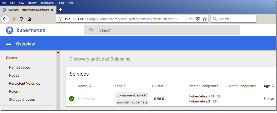
Task: Click the Name column header
Action: (82, 86)
